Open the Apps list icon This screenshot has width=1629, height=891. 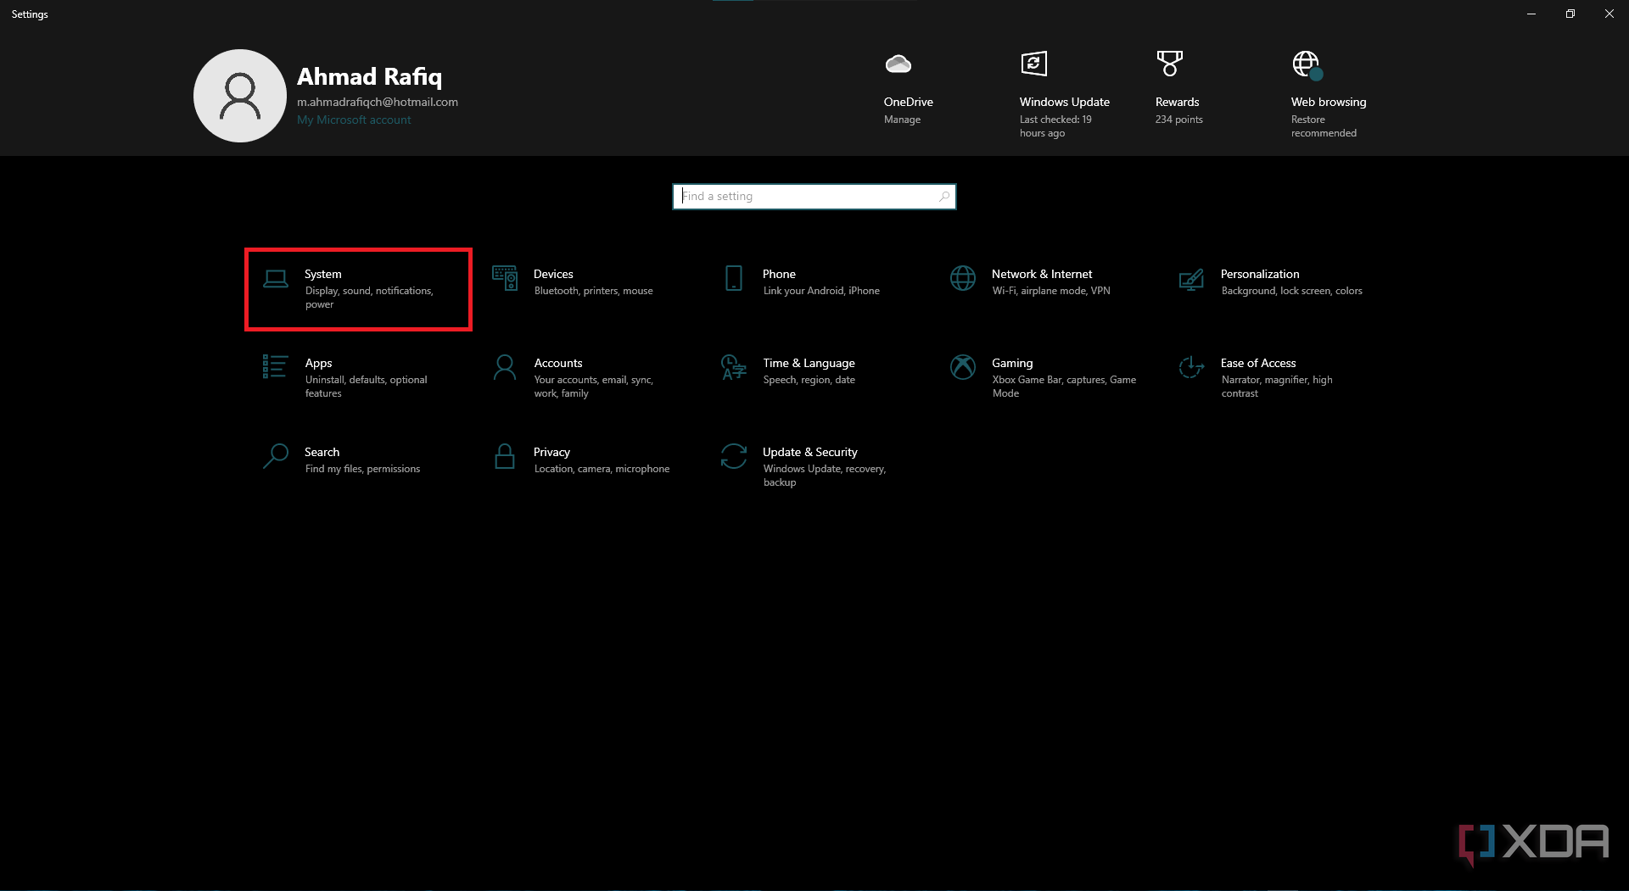tap(275, 366)
